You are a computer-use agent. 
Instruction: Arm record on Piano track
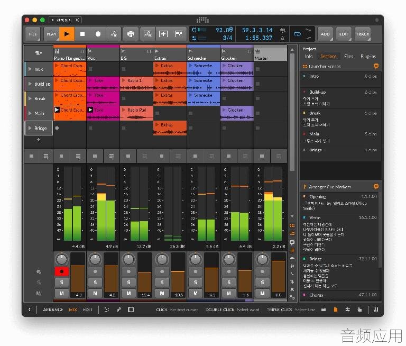pyautogui.click(x=62, y=271)
